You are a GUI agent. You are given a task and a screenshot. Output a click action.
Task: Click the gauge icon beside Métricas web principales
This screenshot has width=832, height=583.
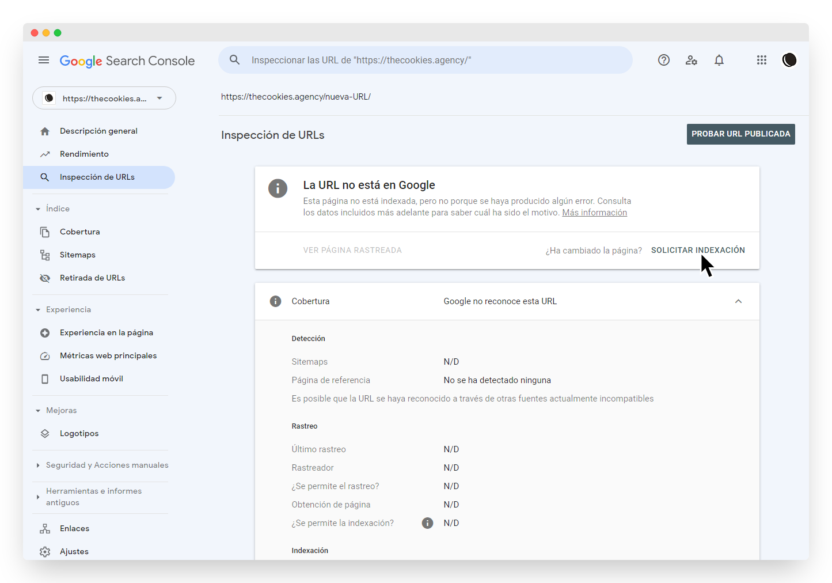click(45, 356)
